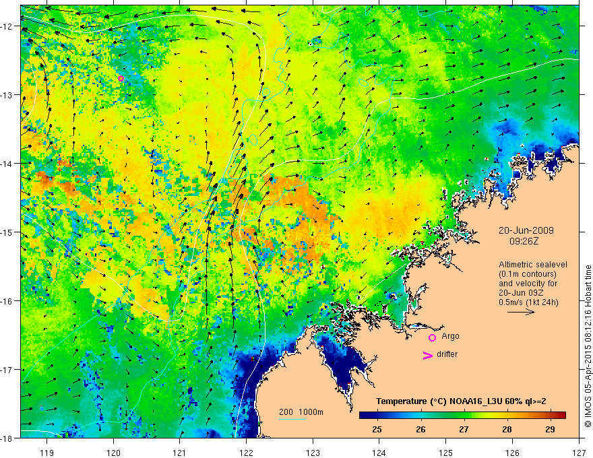Click the temperature colorbar above the 27 label
The width and height of the screenshot is (593, 458).
(x=464, y=415)
